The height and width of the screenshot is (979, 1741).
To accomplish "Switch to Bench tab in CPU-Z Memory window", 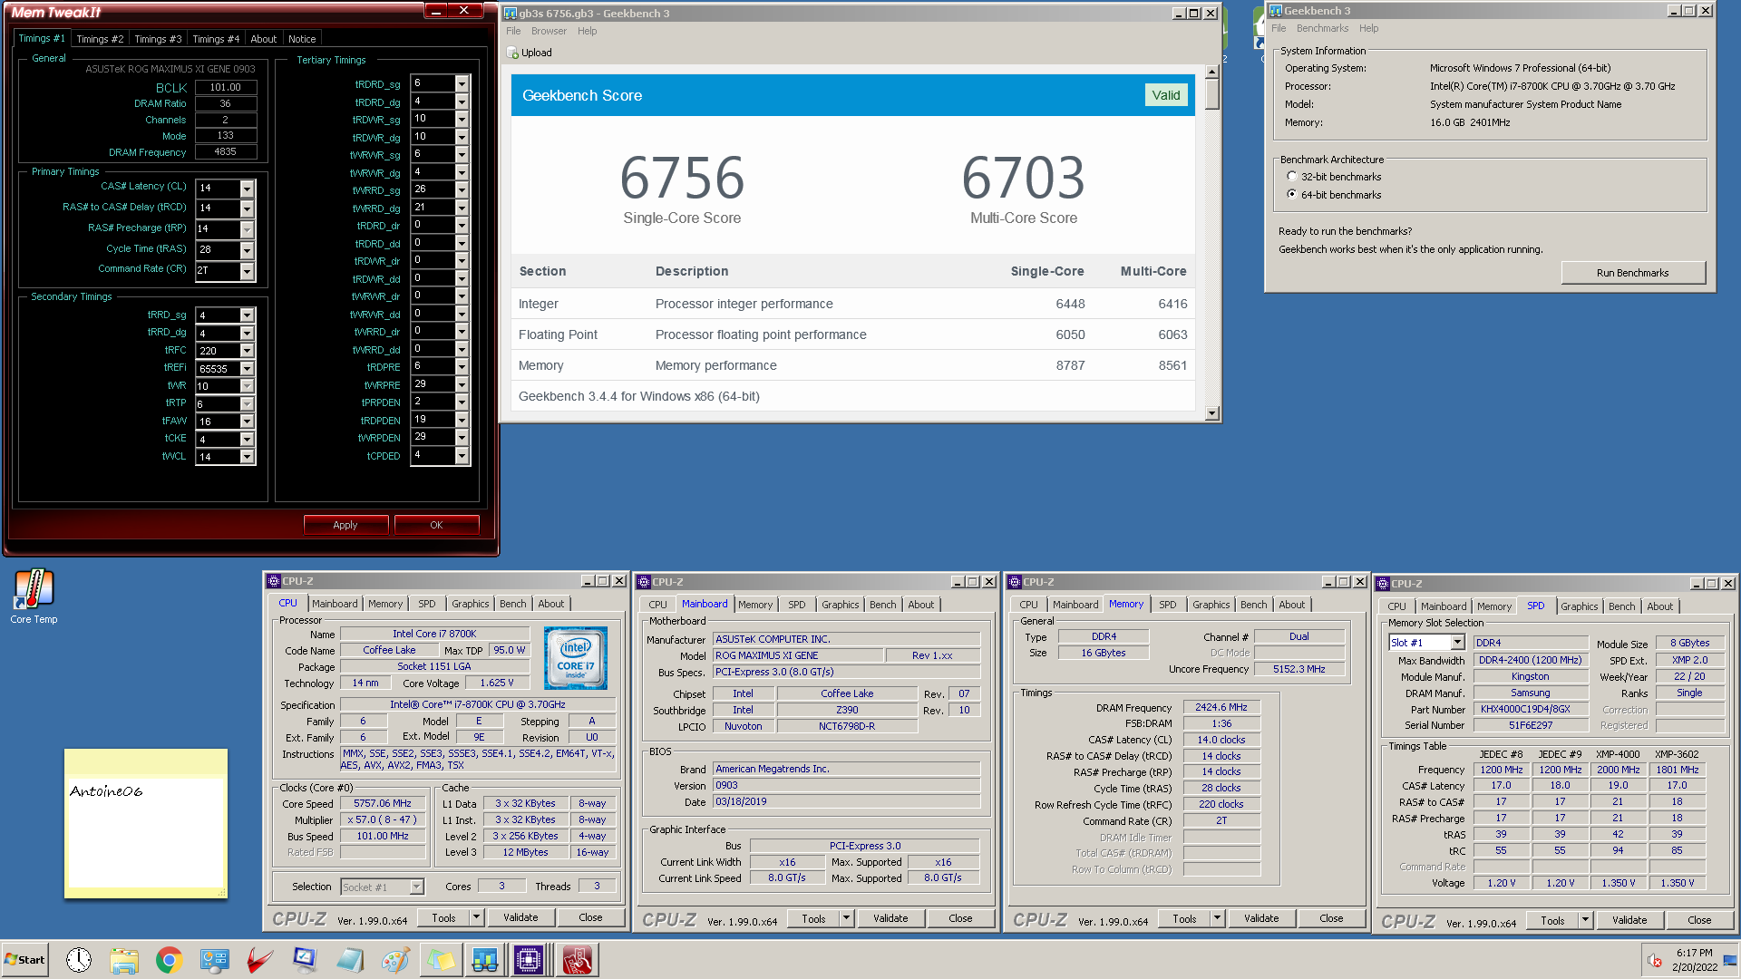I will [x=1253, y=605].
